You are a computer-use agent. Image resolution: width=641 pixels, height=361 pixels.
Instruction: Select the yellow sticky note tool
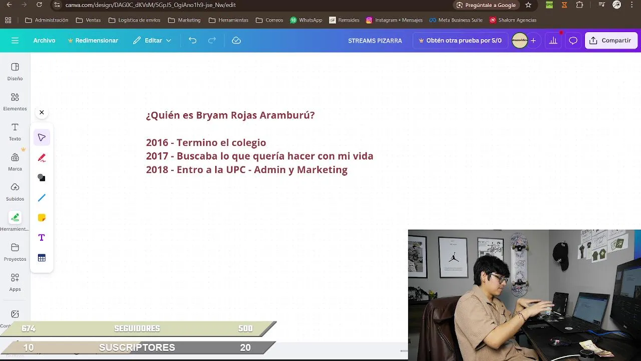click(x=42, y=218)
